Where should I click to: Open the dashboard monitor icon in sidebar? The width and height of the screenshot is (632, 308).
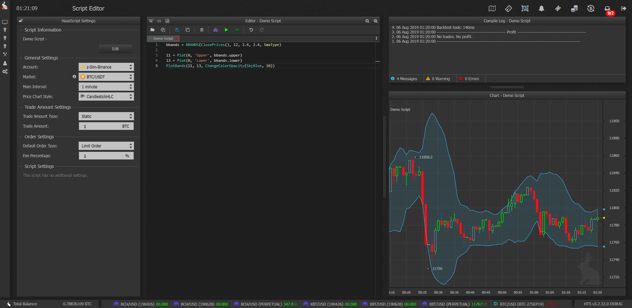pyautogui.click(x=5, y=22)
